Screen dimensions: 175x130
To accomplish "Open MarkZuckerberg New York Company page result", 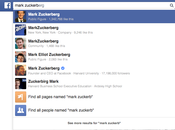I will [94, 30].
